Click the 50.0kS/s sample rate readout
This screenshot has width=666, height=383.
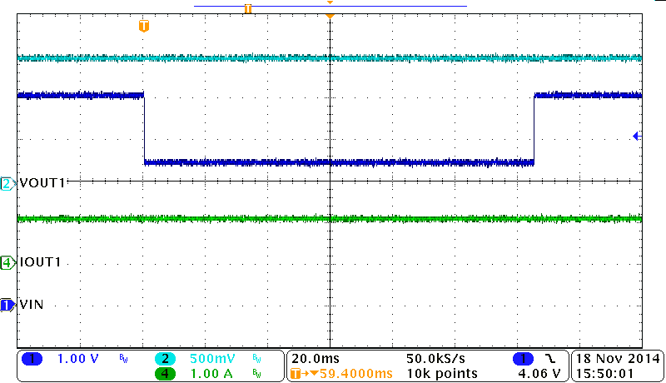pos(435,358)
